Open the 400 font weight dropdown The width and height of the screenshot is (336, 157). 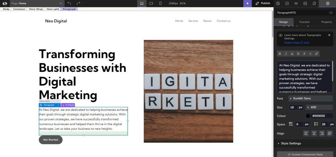[x=319, y=107]
